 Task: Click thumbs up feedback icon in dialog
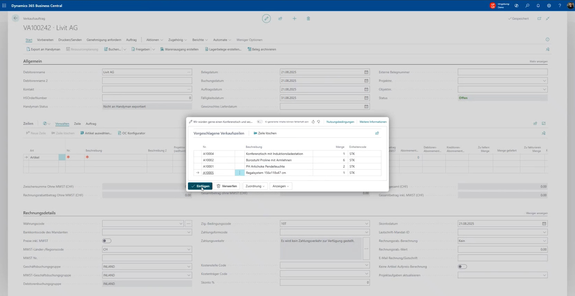pyautogui.click(x=313, y=122)
